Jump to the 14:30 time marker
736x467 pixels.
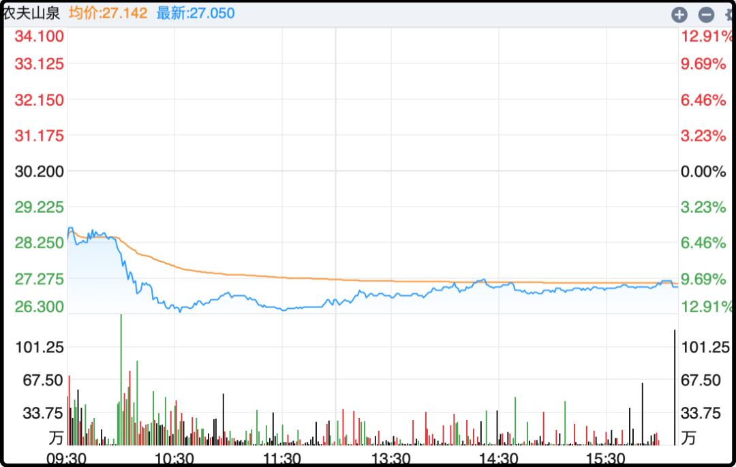coord(498,457)
